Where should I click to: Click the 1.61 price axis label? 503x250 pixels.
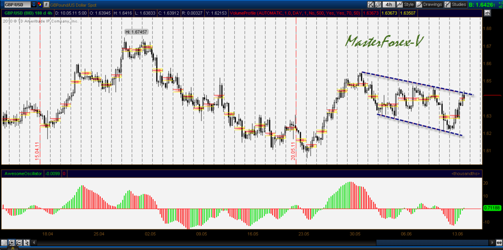(487, 151)
